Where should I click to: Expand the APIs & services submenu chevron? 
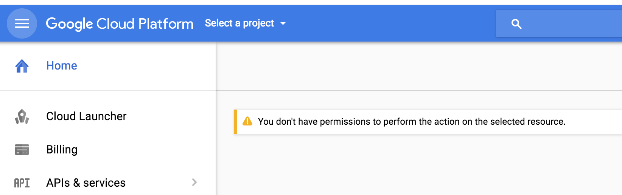pos(194,182)
